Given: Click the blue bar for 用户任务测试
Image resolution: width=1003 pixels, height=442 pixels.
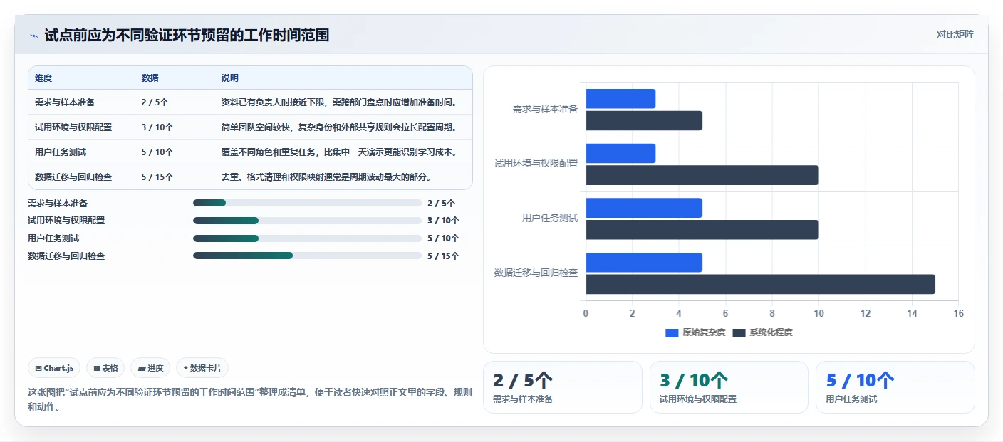Looking at the screenshot, I should coord(644,208).
